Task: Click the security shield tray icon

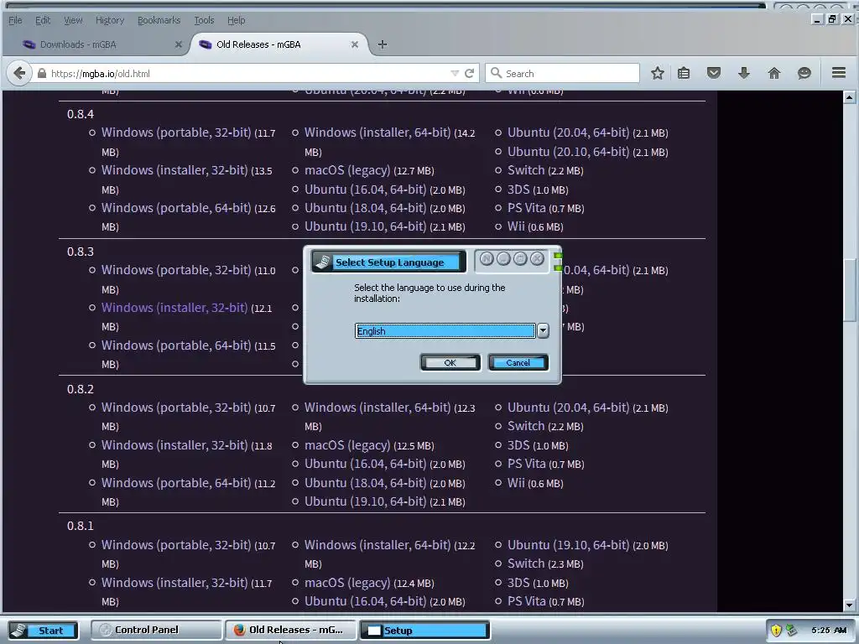Action: pos(776,631)
